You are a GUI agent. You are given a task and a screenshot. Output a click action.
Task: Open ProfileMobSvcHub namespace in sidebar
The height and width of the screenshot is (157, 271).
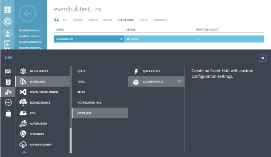click(30, 30)
